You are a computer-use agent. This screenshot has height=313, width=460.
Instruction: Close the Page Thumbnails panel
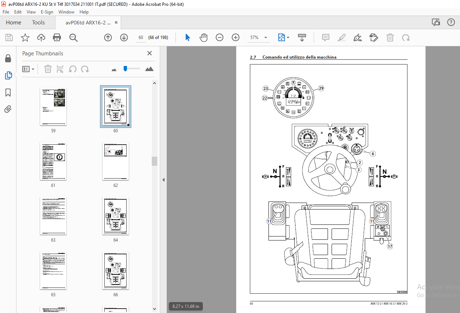click(150, 53)
